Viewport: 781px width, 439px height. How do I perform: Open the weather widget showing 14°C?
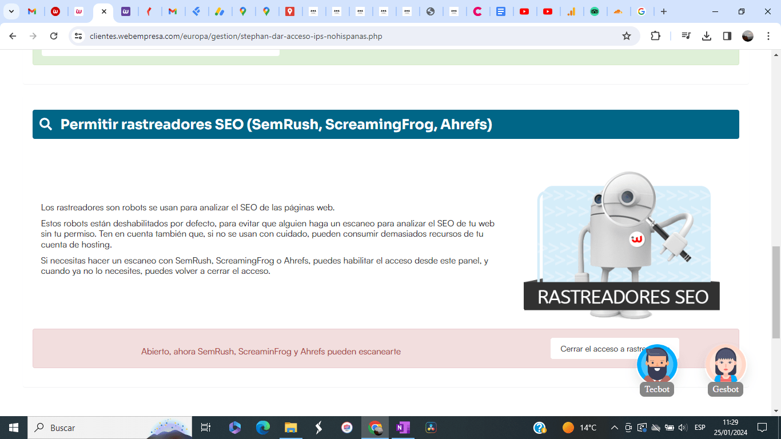point(579,428)
